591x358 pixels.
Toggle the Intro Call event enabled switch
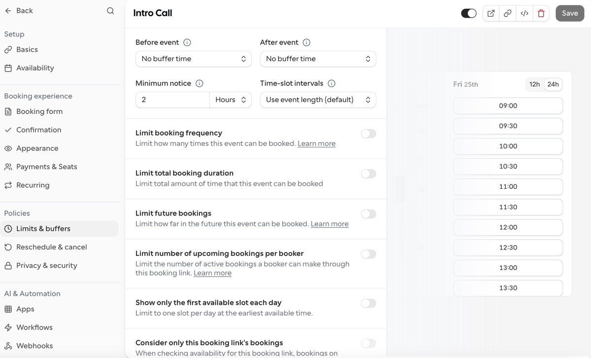[469, 13]
